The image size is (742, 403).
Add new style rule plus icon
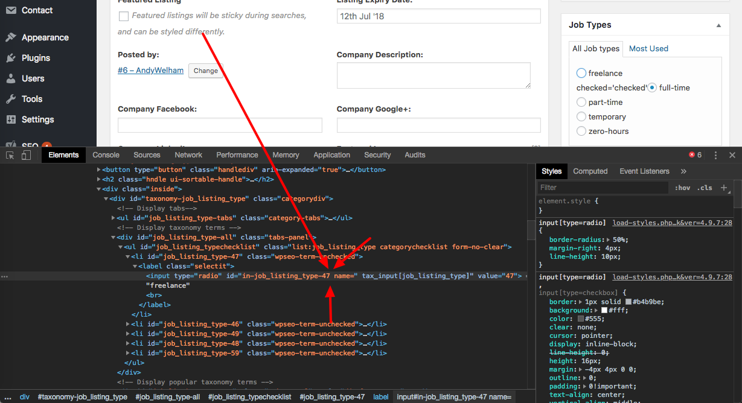(x=724, y=188)
